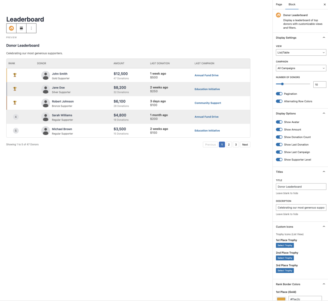Click Michael Brown's avatar icon
The height and width of the screenshot is (301, 328).
45,131
